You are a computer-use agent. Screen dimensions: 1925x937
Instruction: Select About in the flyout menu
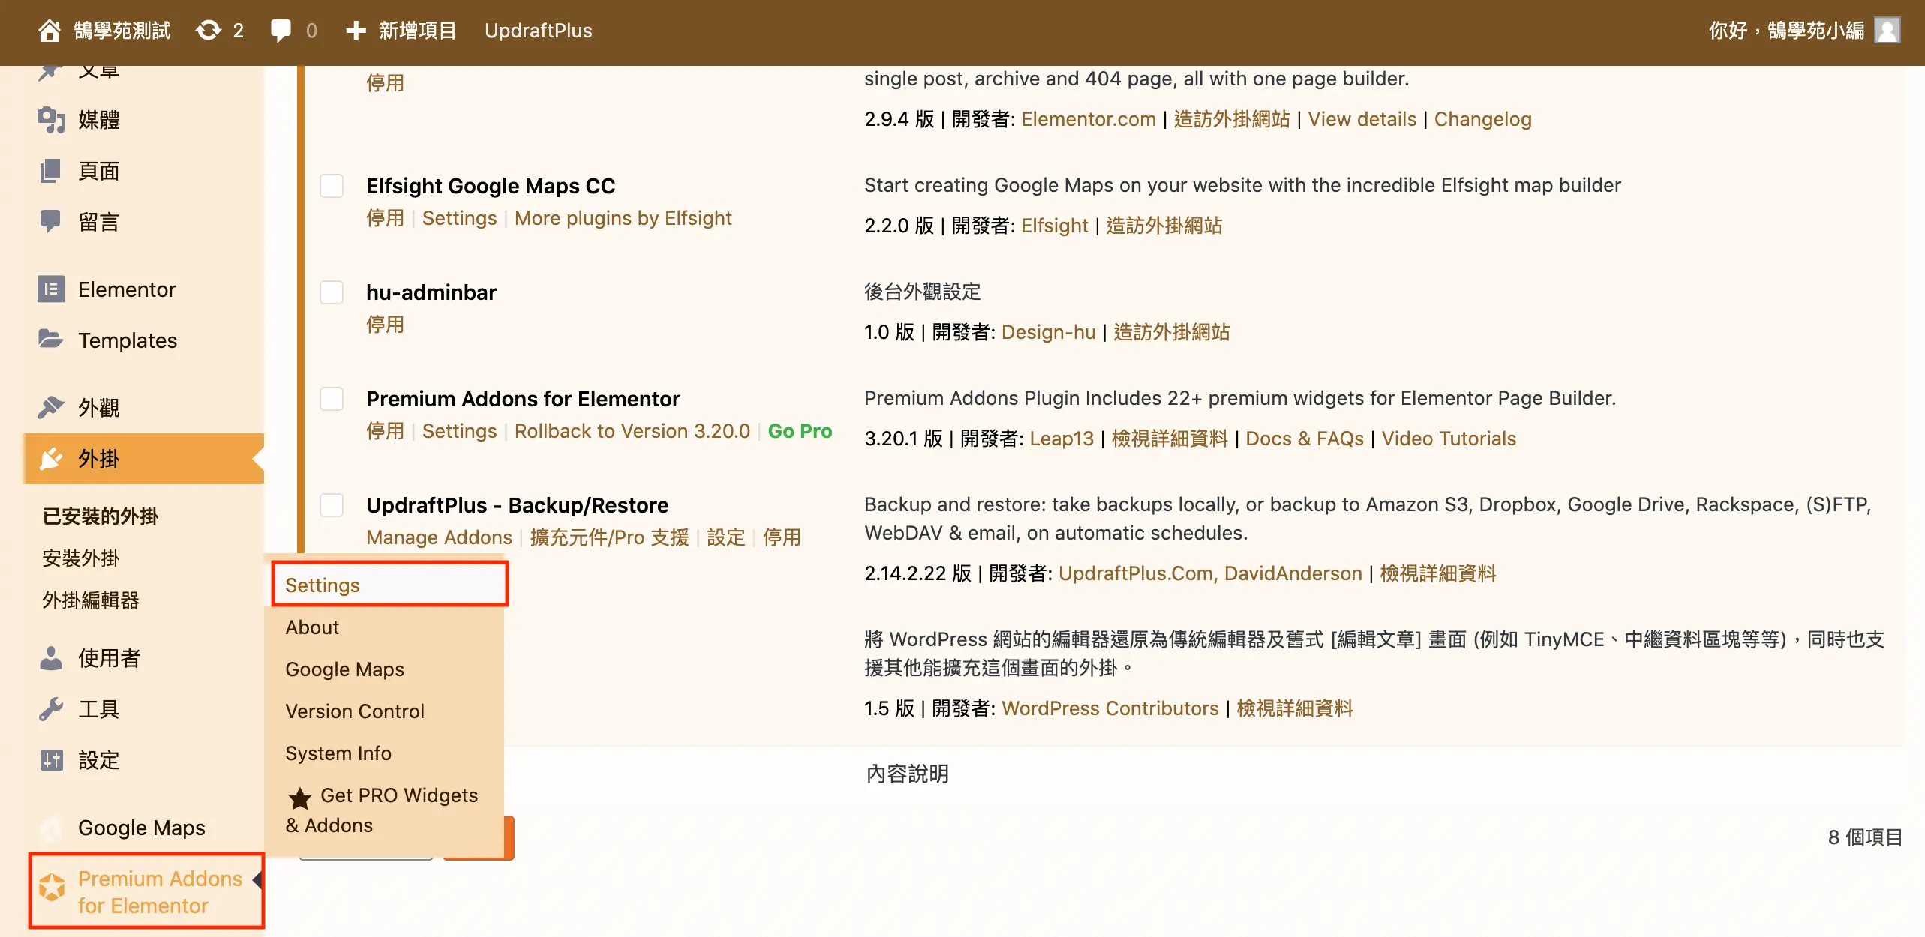pos(312,627)
